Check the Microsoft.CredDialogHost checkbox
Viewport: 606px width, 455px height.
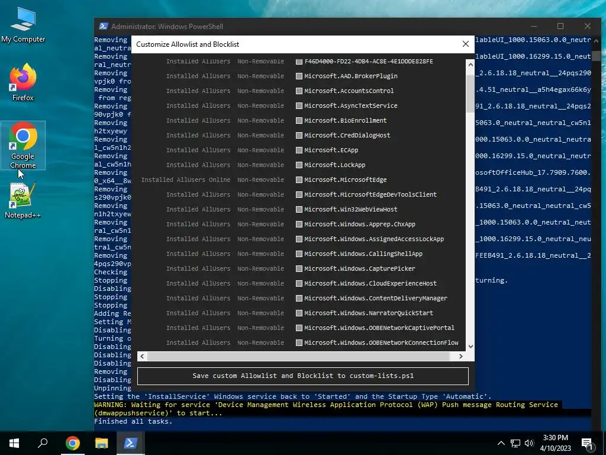coord(299,136)
